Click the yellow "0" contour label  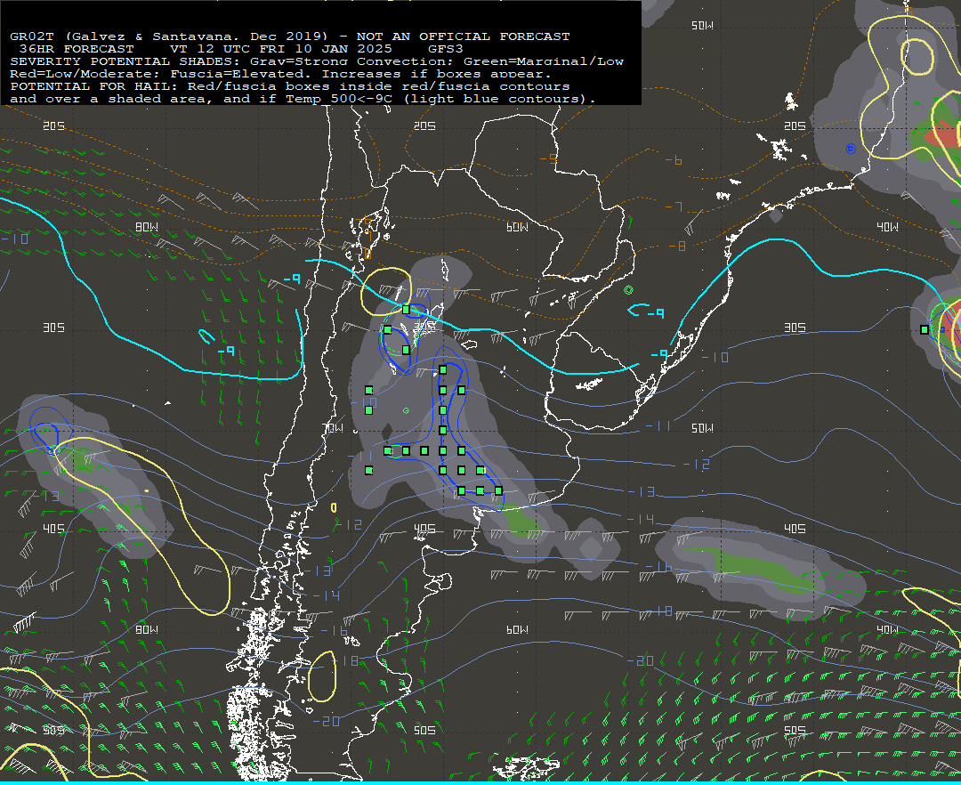(334, 507)
